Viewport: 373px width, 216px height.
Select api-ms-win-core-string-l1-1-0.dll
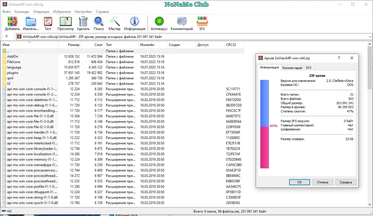point(32,197)
